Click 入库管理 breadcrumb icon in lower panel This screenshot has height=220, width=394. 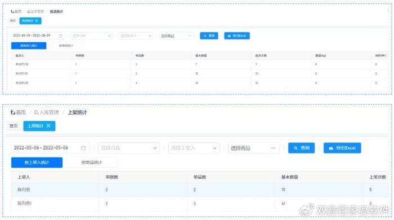click(36, 113)
